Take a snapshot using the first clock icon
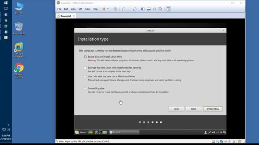 pos(123,9)
